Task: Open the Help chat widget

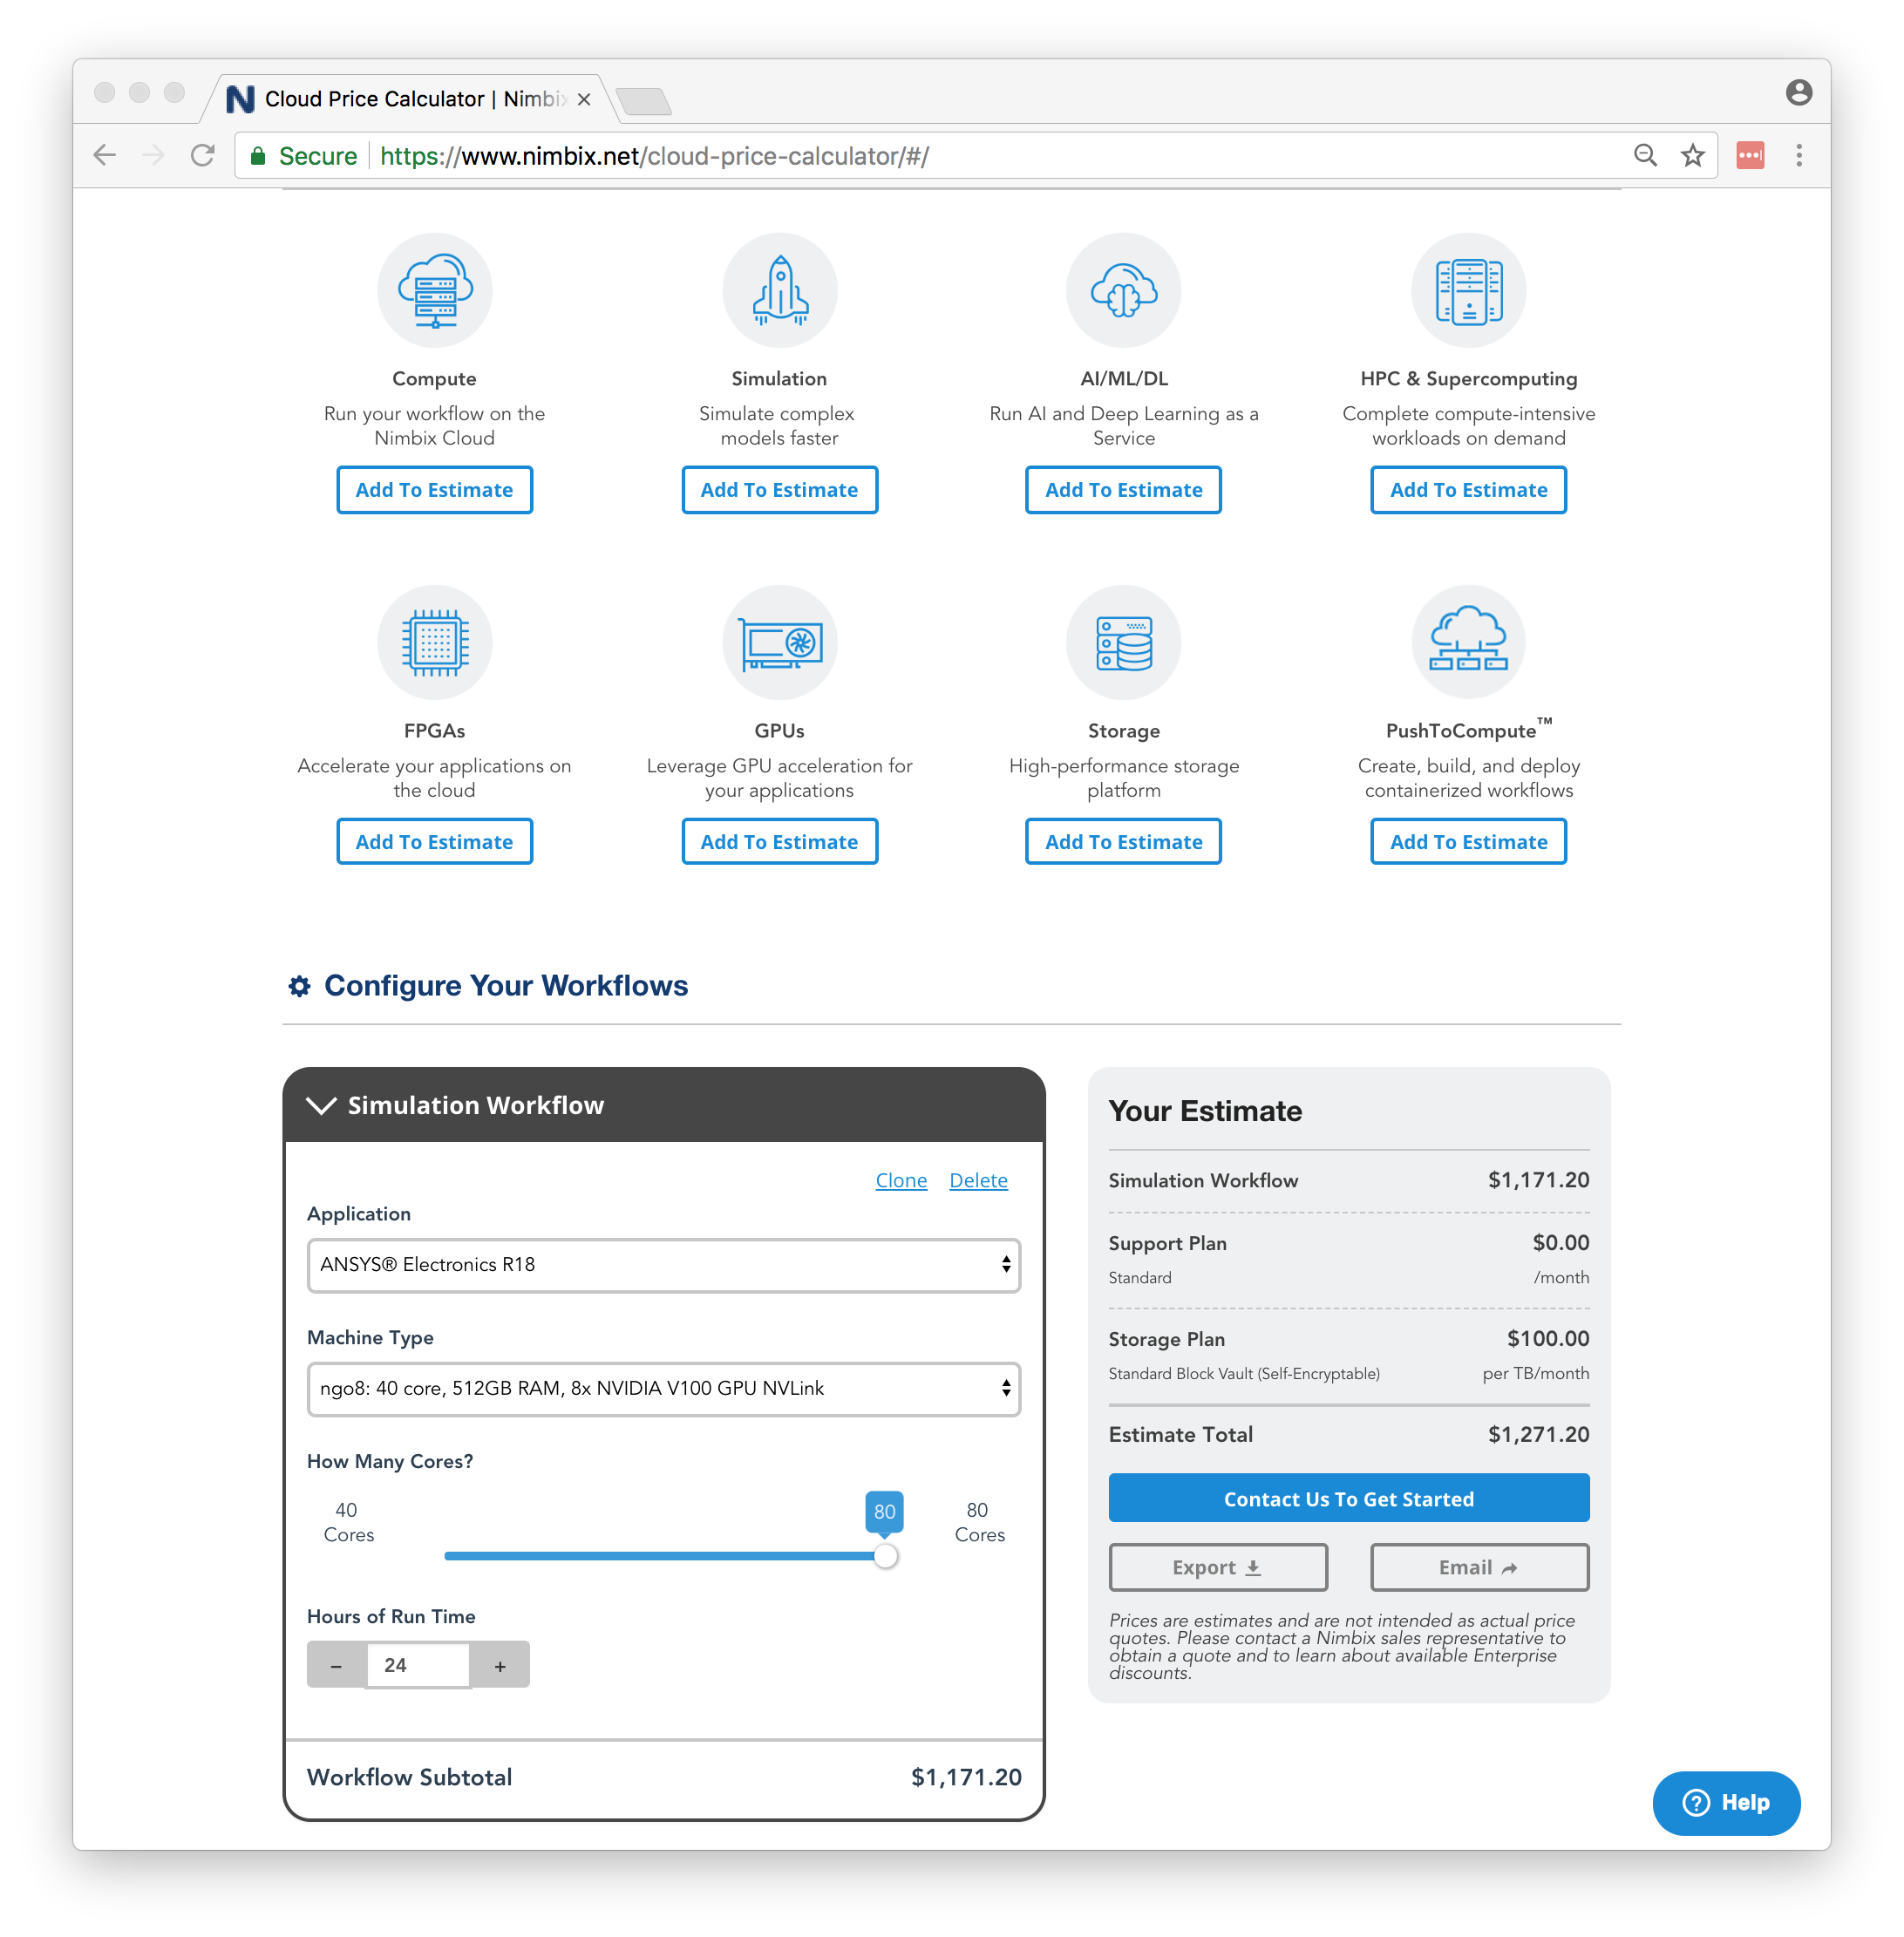Action: 1726,1802
